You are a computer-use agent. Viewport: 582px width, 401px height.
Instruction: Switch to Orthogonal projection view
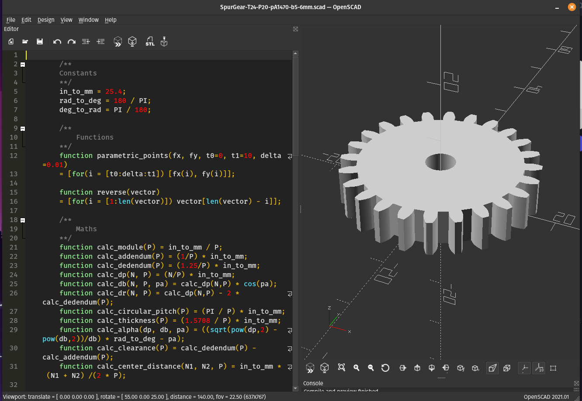[x=507, y=368]
